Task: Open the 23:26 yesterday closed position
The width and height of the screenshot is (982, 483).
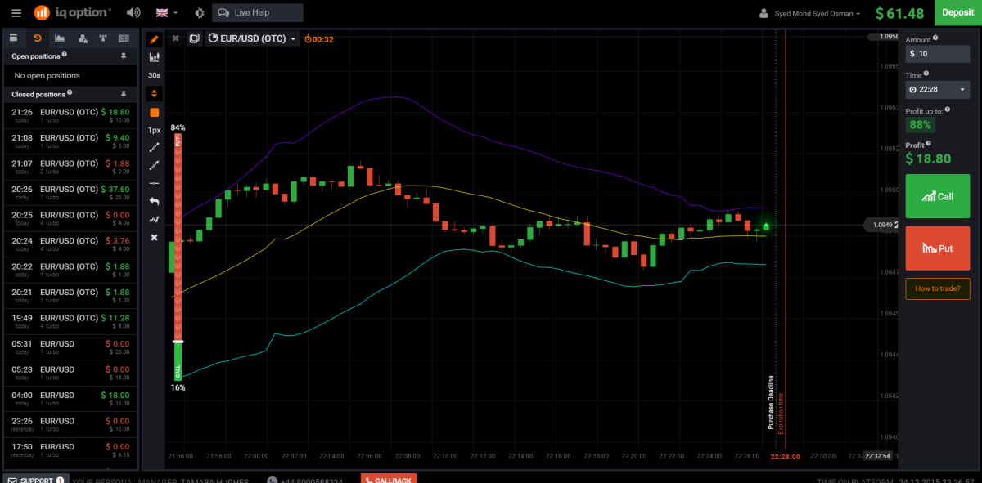Action: point(70,424)
